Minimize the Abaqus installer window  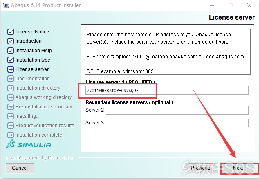[x=212, y=5]
